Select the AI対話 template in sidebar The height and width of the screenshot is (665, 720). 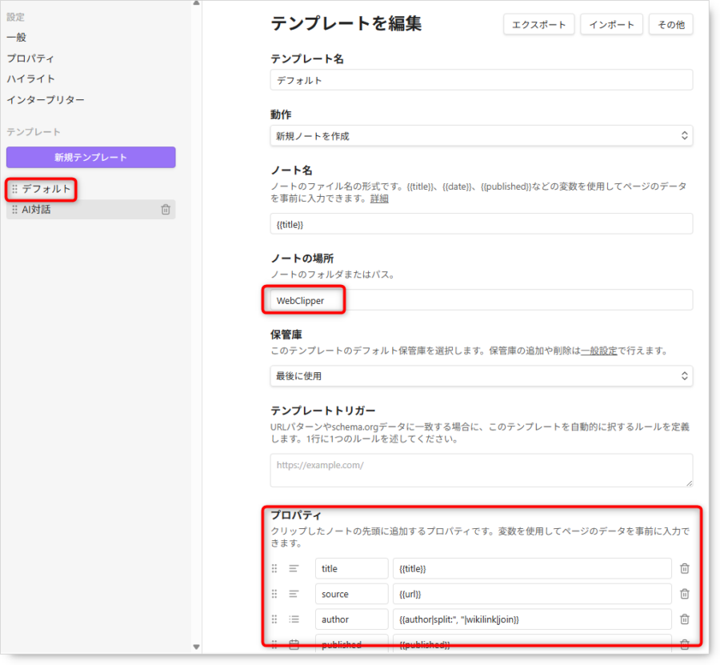pyautogui.click(x=37, y=210)
